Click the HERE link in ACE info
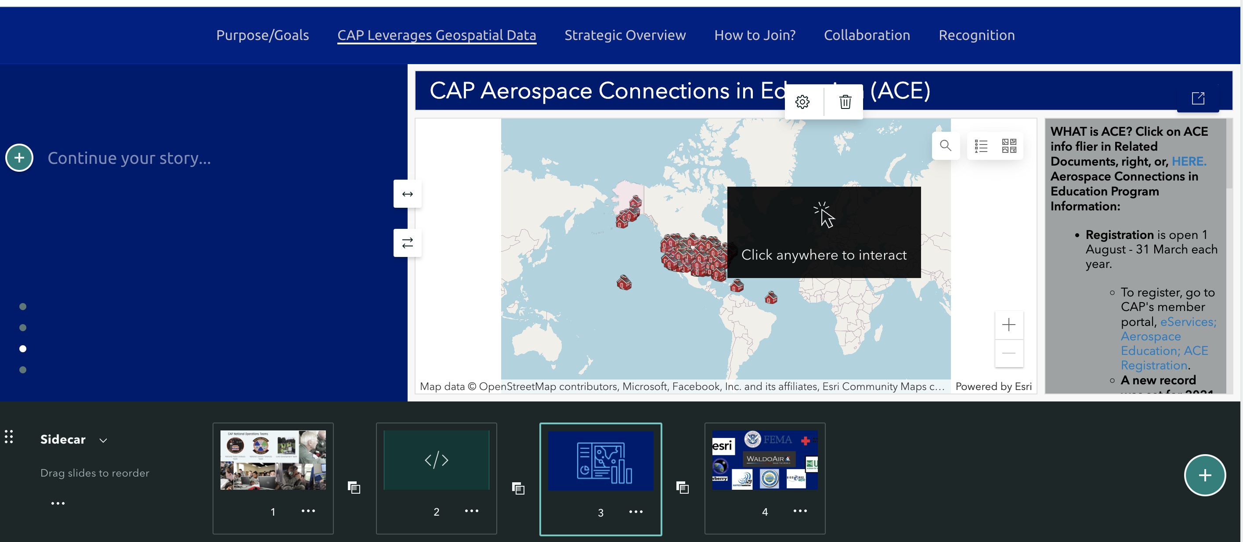The height and width of the screenshot is (542, 1243). point(1189,161)
